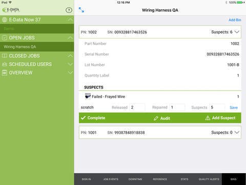Open the Job Events tab
Screen dimensions: 246x185
111,179
